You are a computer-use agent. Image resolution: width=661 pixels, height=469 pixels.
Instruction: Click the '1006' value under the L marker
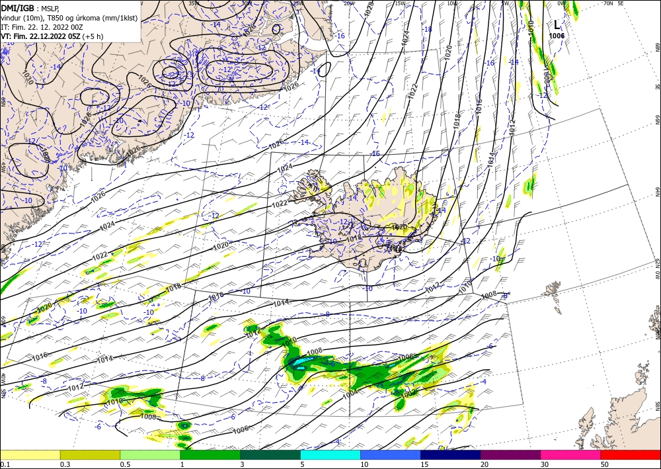point(557,36)
